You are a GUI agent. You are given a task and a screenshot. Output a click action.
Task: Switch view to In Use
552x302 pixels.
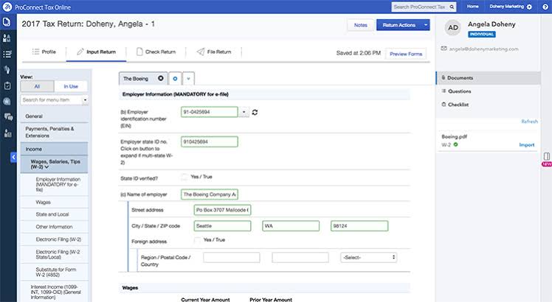point(71,86)
